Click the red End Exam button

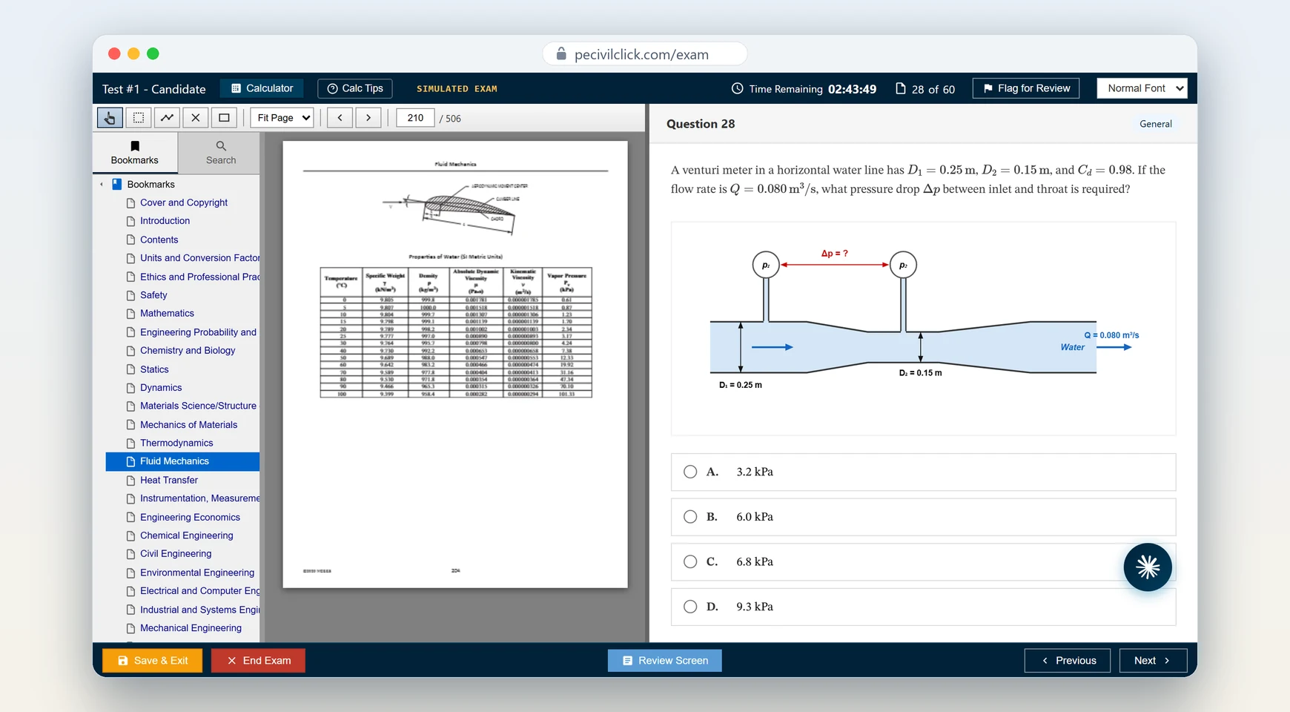pyautogui.click(x=258, y=661)
